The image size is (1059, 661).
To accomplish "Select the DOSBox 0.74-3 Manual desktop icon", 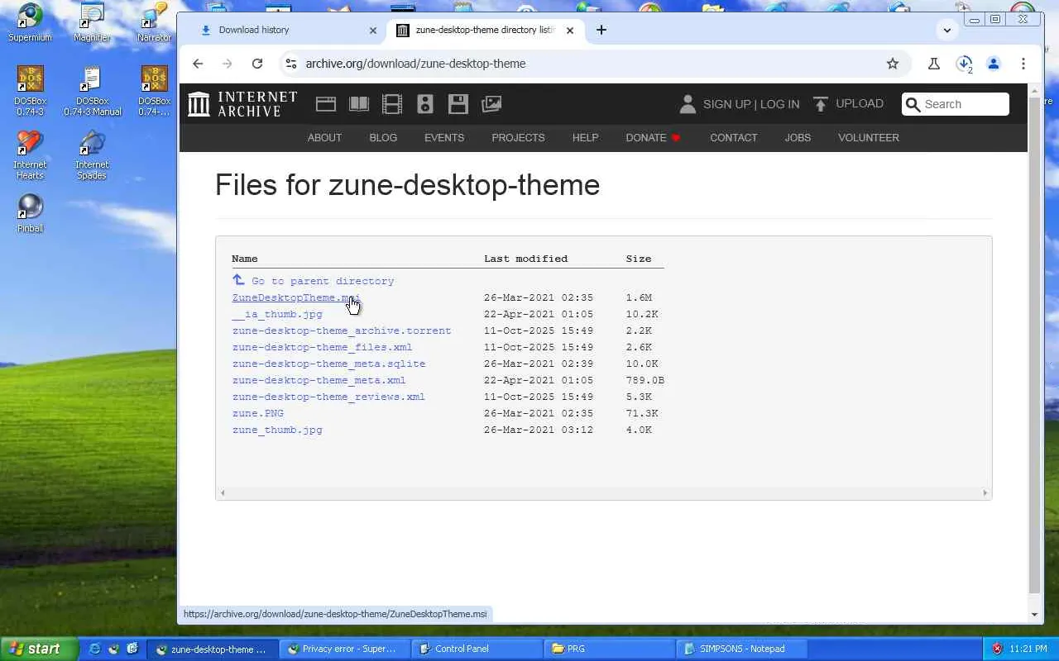I will (92, 91).
